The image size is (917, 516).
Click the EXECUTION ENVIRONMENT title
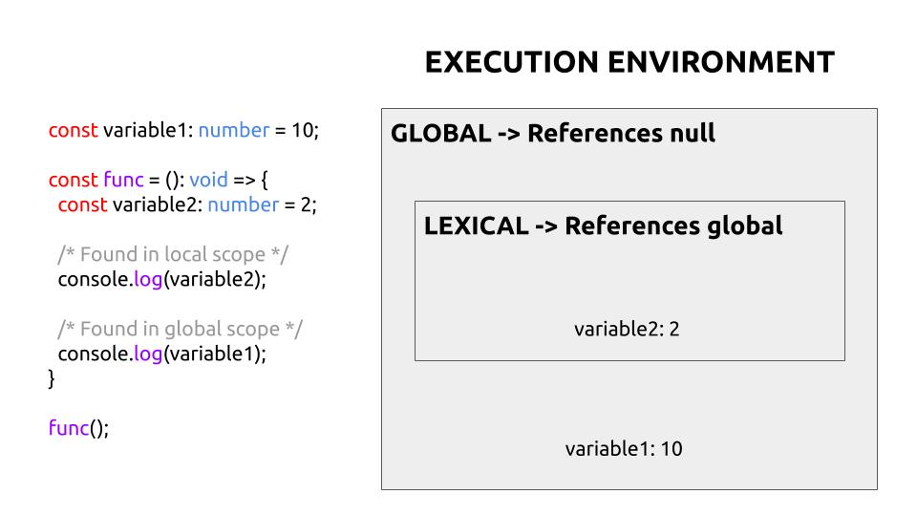coord(629,63)
